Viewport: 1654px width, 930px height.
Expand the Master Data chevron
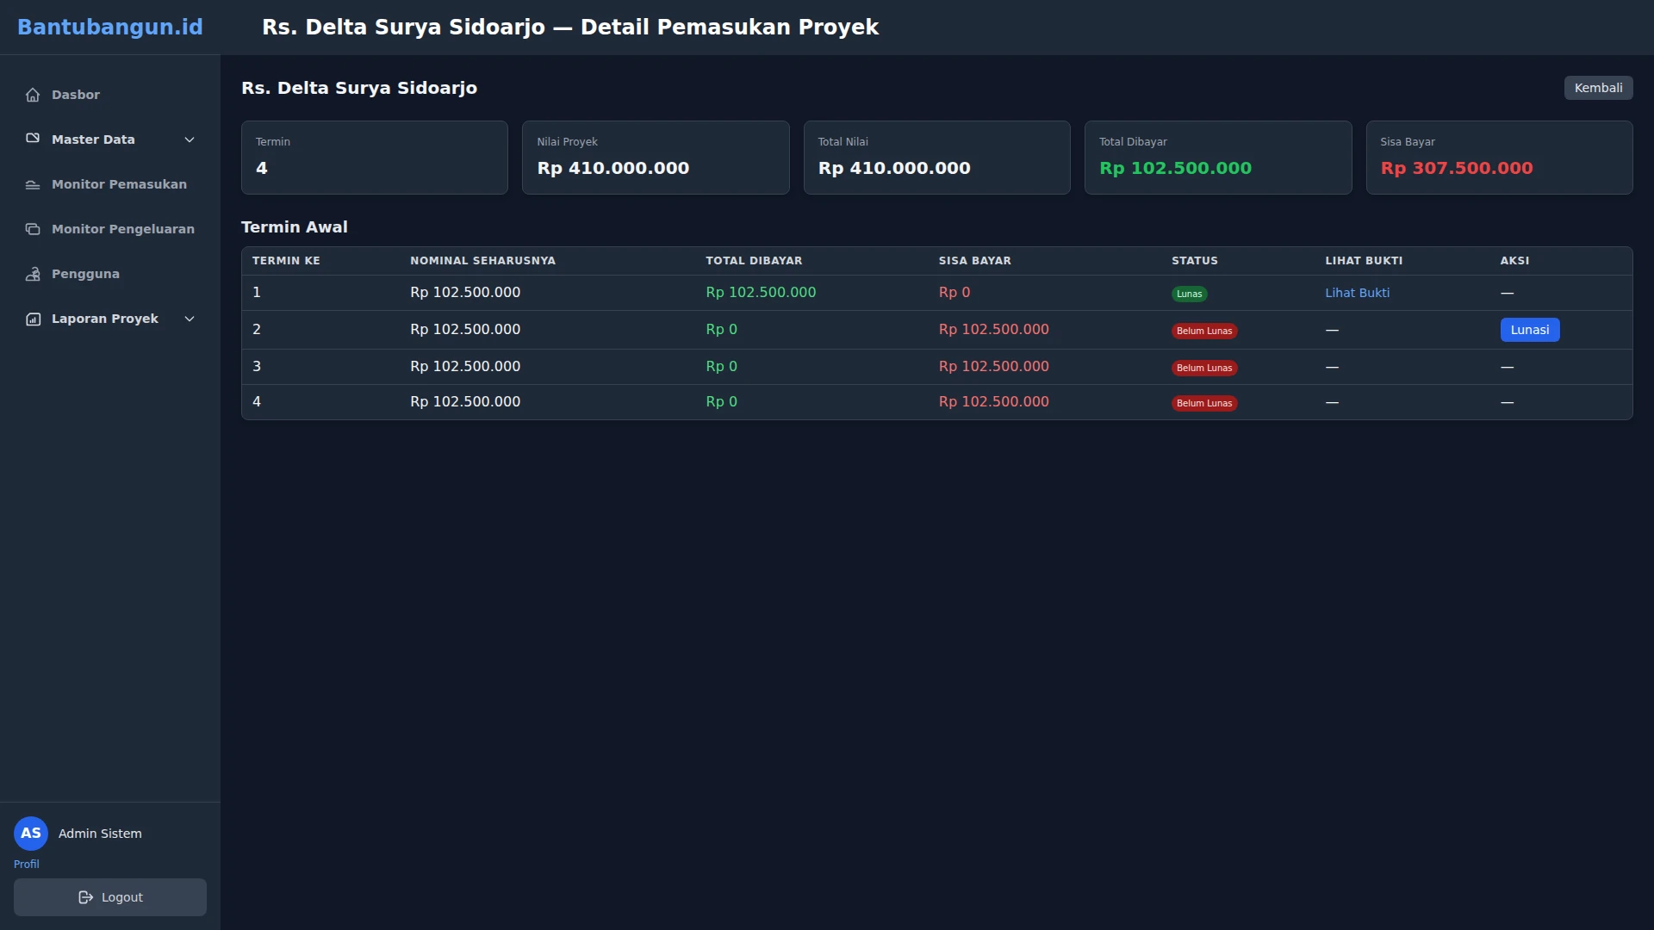coord(190,139)
